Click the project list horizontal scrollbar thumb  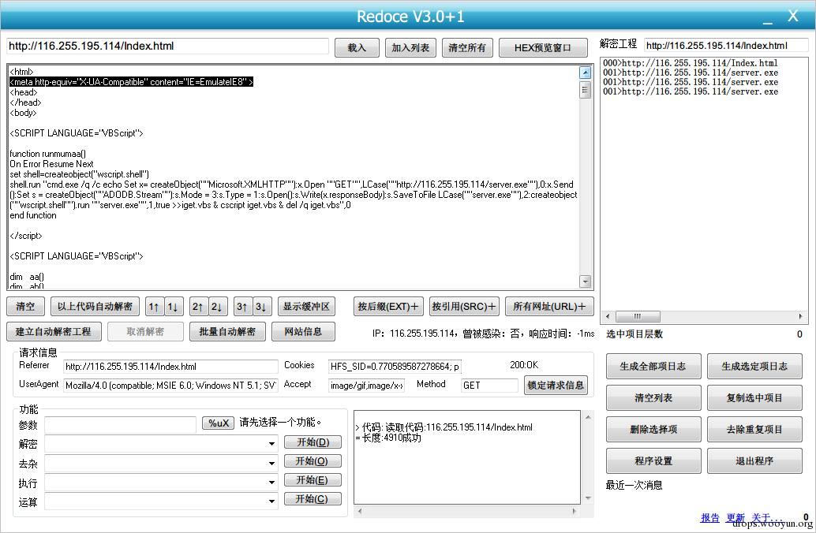coord(638,316)
